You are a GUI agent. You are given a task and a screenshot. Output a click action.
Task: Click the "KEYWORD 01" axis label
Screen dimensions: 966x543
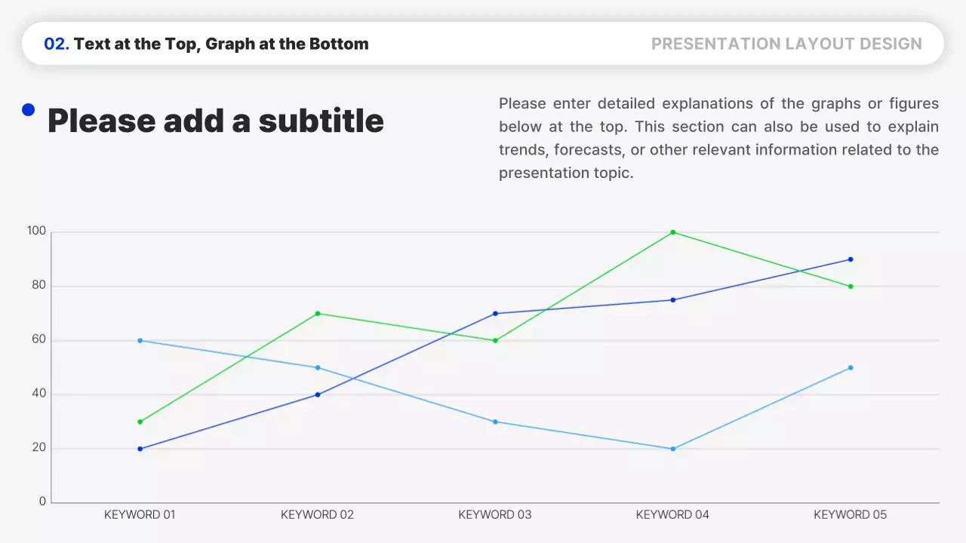pos(140,515)
